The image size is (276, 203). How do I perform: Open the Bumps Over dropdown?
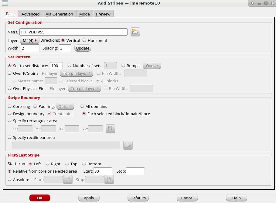pyautogui.click(x=152, y=66)
